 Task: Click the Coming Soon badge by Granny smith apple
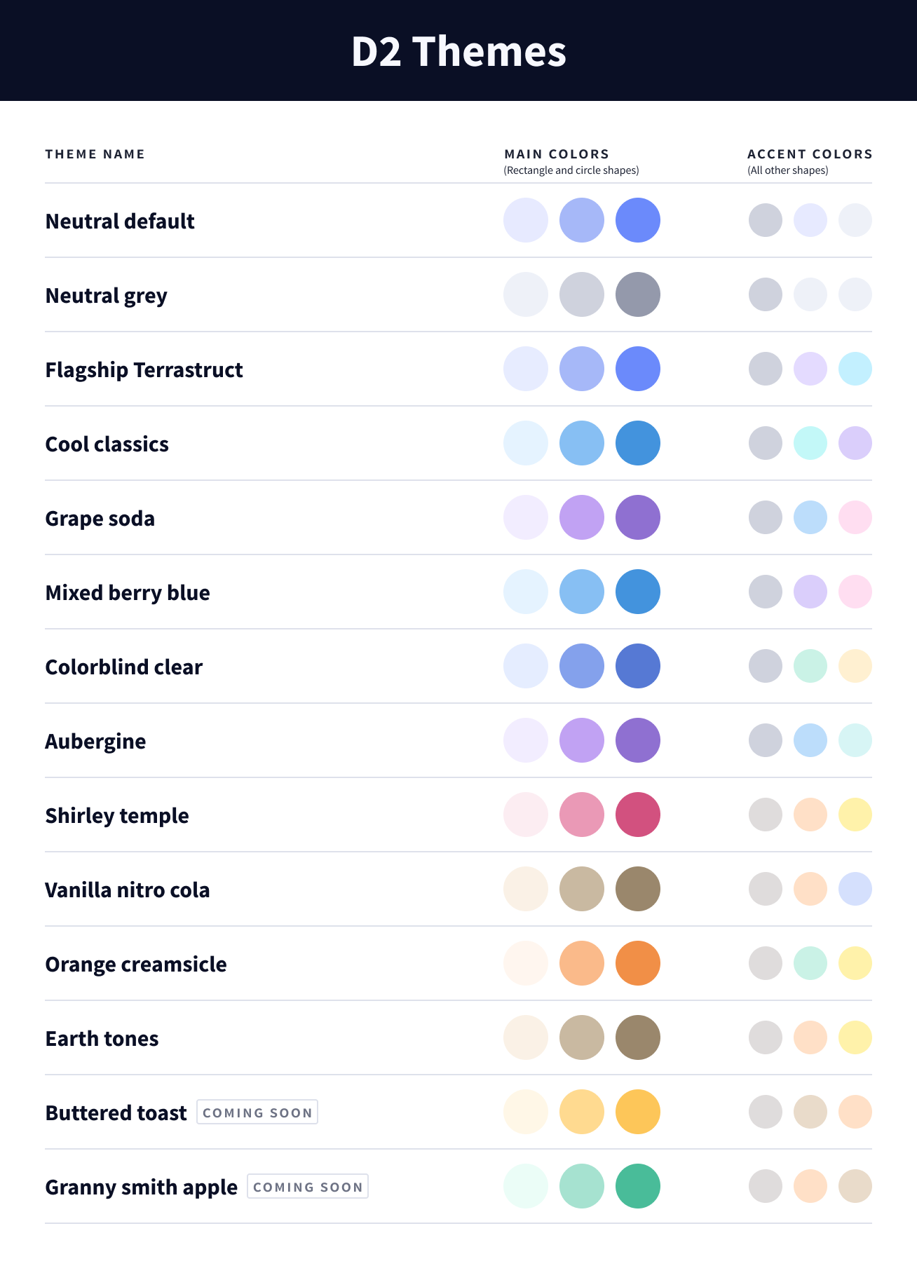[x=308, y=1187]
